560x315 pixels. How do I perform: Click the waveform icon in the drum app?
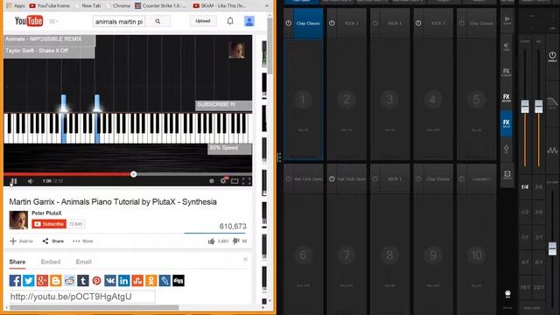pos(552,150)
